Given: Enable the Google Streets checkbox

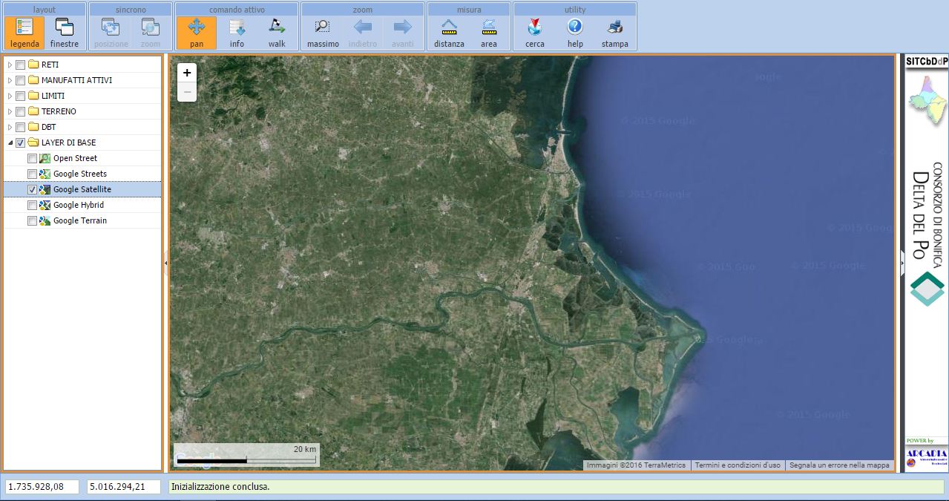Looking at the screenshot, I should (32, 174).
